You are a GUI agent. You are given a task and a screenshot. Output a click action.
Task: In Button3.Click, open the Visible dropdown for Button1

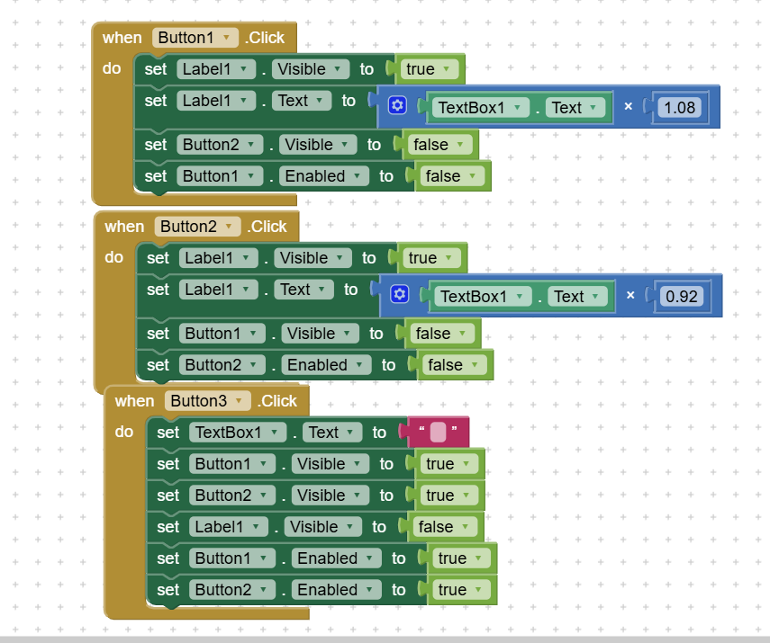coord(331,464)
